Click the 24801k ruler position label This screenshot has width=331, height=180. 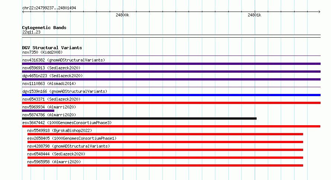tap(254, 15)
